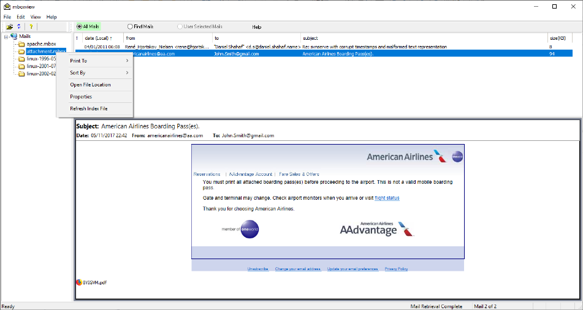Sort by the date (Local) column header
583x310 pixels.
[x=103, y=38]
